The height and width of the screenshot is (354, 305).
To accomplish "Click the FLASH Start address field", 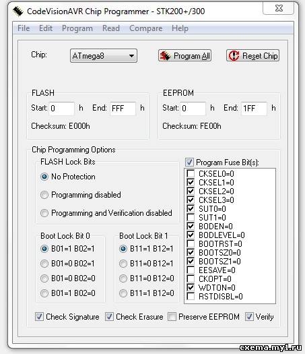I will point(61,109).
